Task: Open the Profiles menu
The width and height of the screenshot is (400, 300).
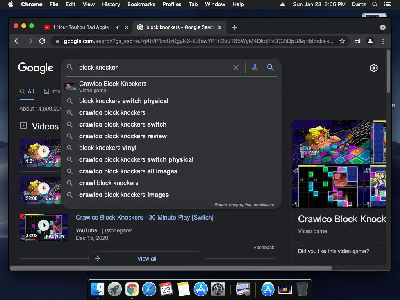Action: tap(172, 4)
